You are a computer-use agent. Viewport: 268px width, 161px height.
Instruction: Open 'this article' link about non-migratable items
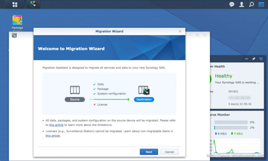point(53,136)
